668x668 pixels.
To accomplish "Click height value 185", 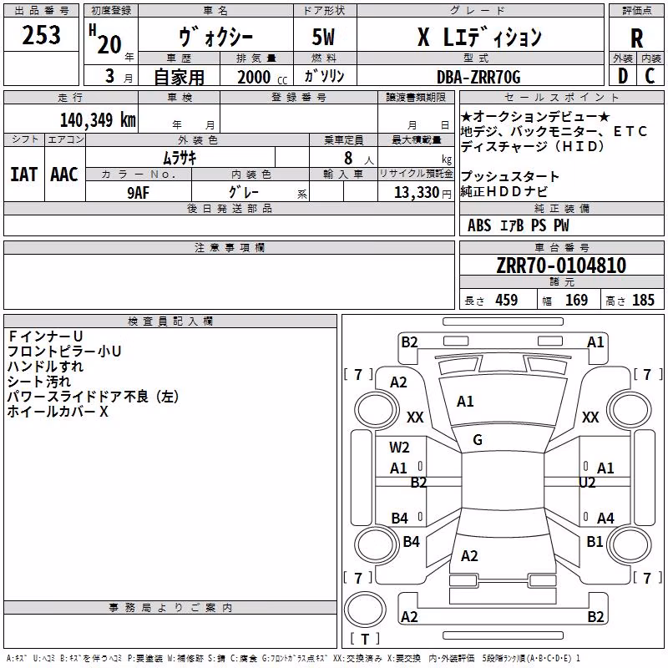I will tap(643, 300).
